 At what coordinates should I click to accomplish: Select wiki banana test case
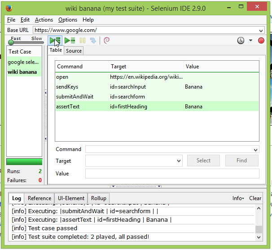click(x=24, y=72)
